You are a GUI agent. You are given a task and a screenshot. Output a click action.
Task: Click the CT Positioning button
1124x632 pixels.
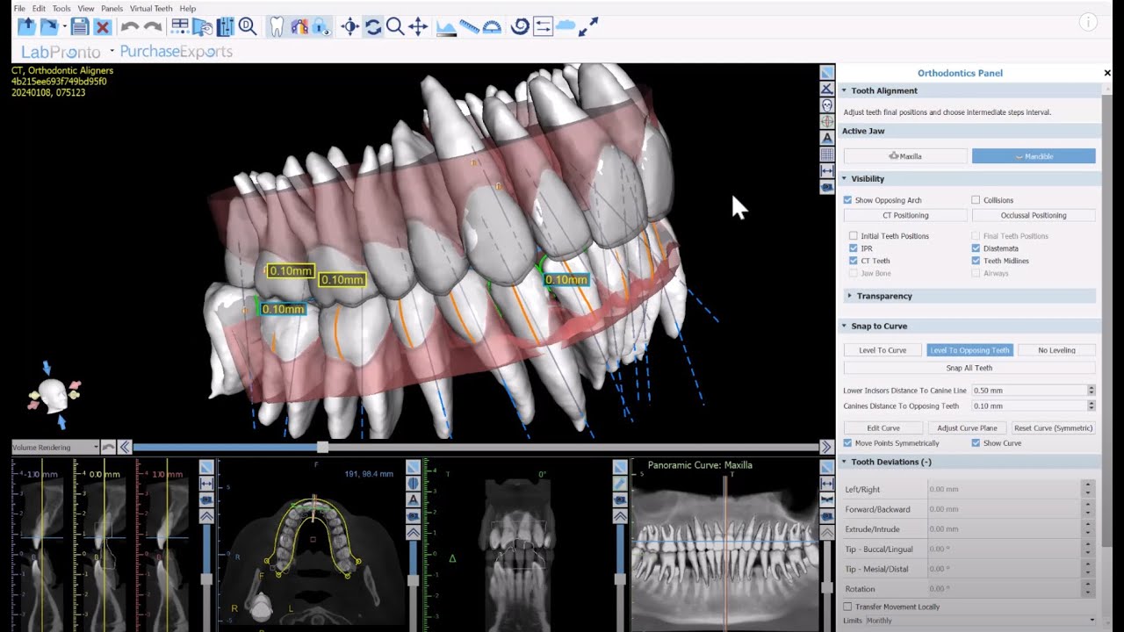tap(905, 215)
